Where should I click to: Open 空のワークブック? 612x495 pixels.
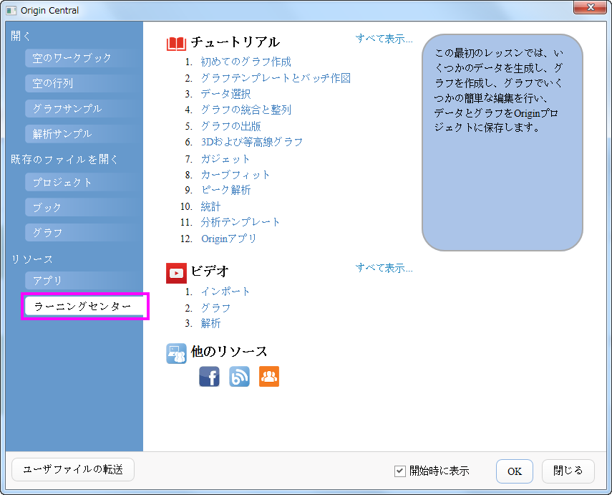click(82, 58)
